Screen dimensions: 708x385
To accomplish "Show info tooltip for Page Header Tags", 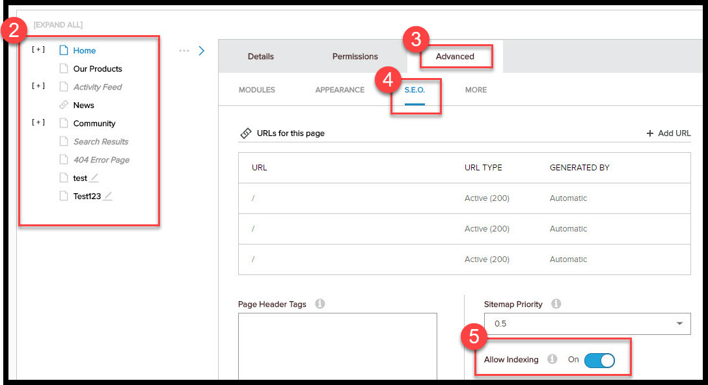I will (320, 304).
